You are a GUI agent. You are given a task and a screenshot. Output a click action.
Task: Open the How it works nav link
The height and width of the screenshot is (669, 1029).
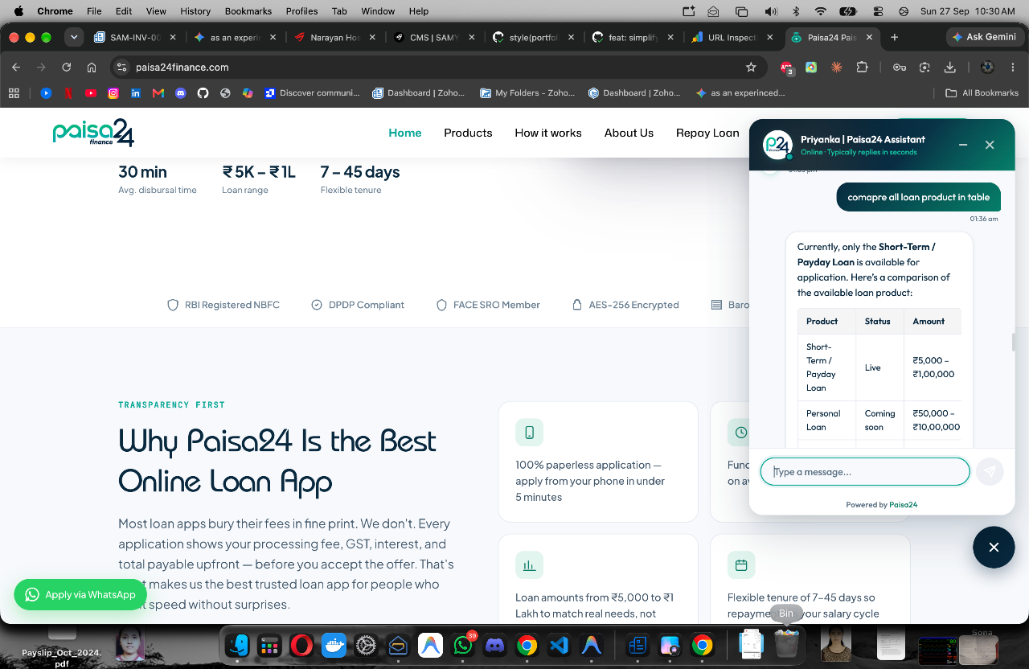click(548, 133)
